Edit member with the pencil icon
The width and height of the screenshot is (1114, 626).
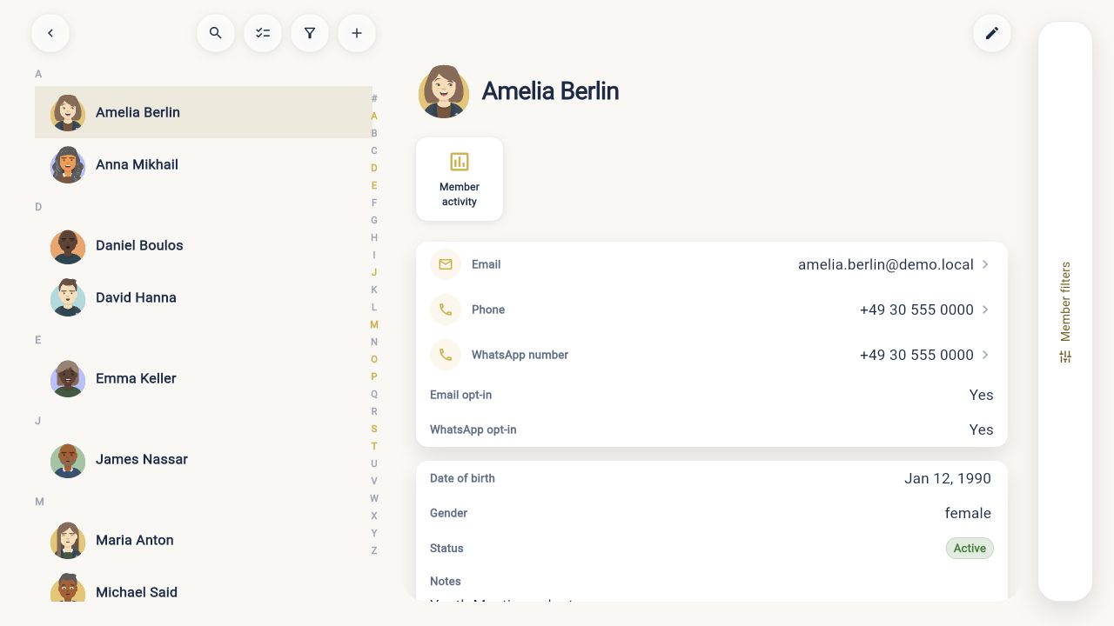[x=992, y=33]
